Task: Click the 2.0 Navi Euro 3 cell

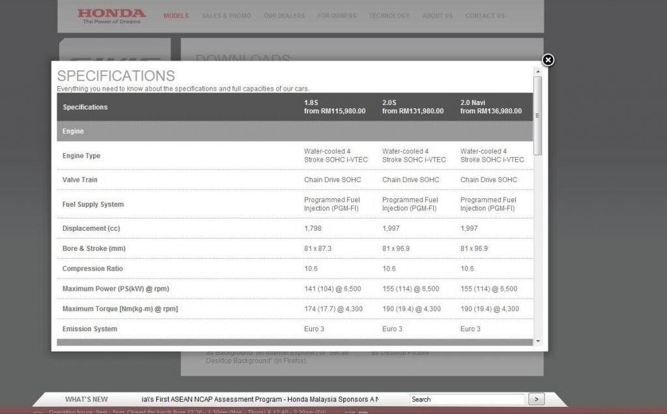Action: (470, 329)
